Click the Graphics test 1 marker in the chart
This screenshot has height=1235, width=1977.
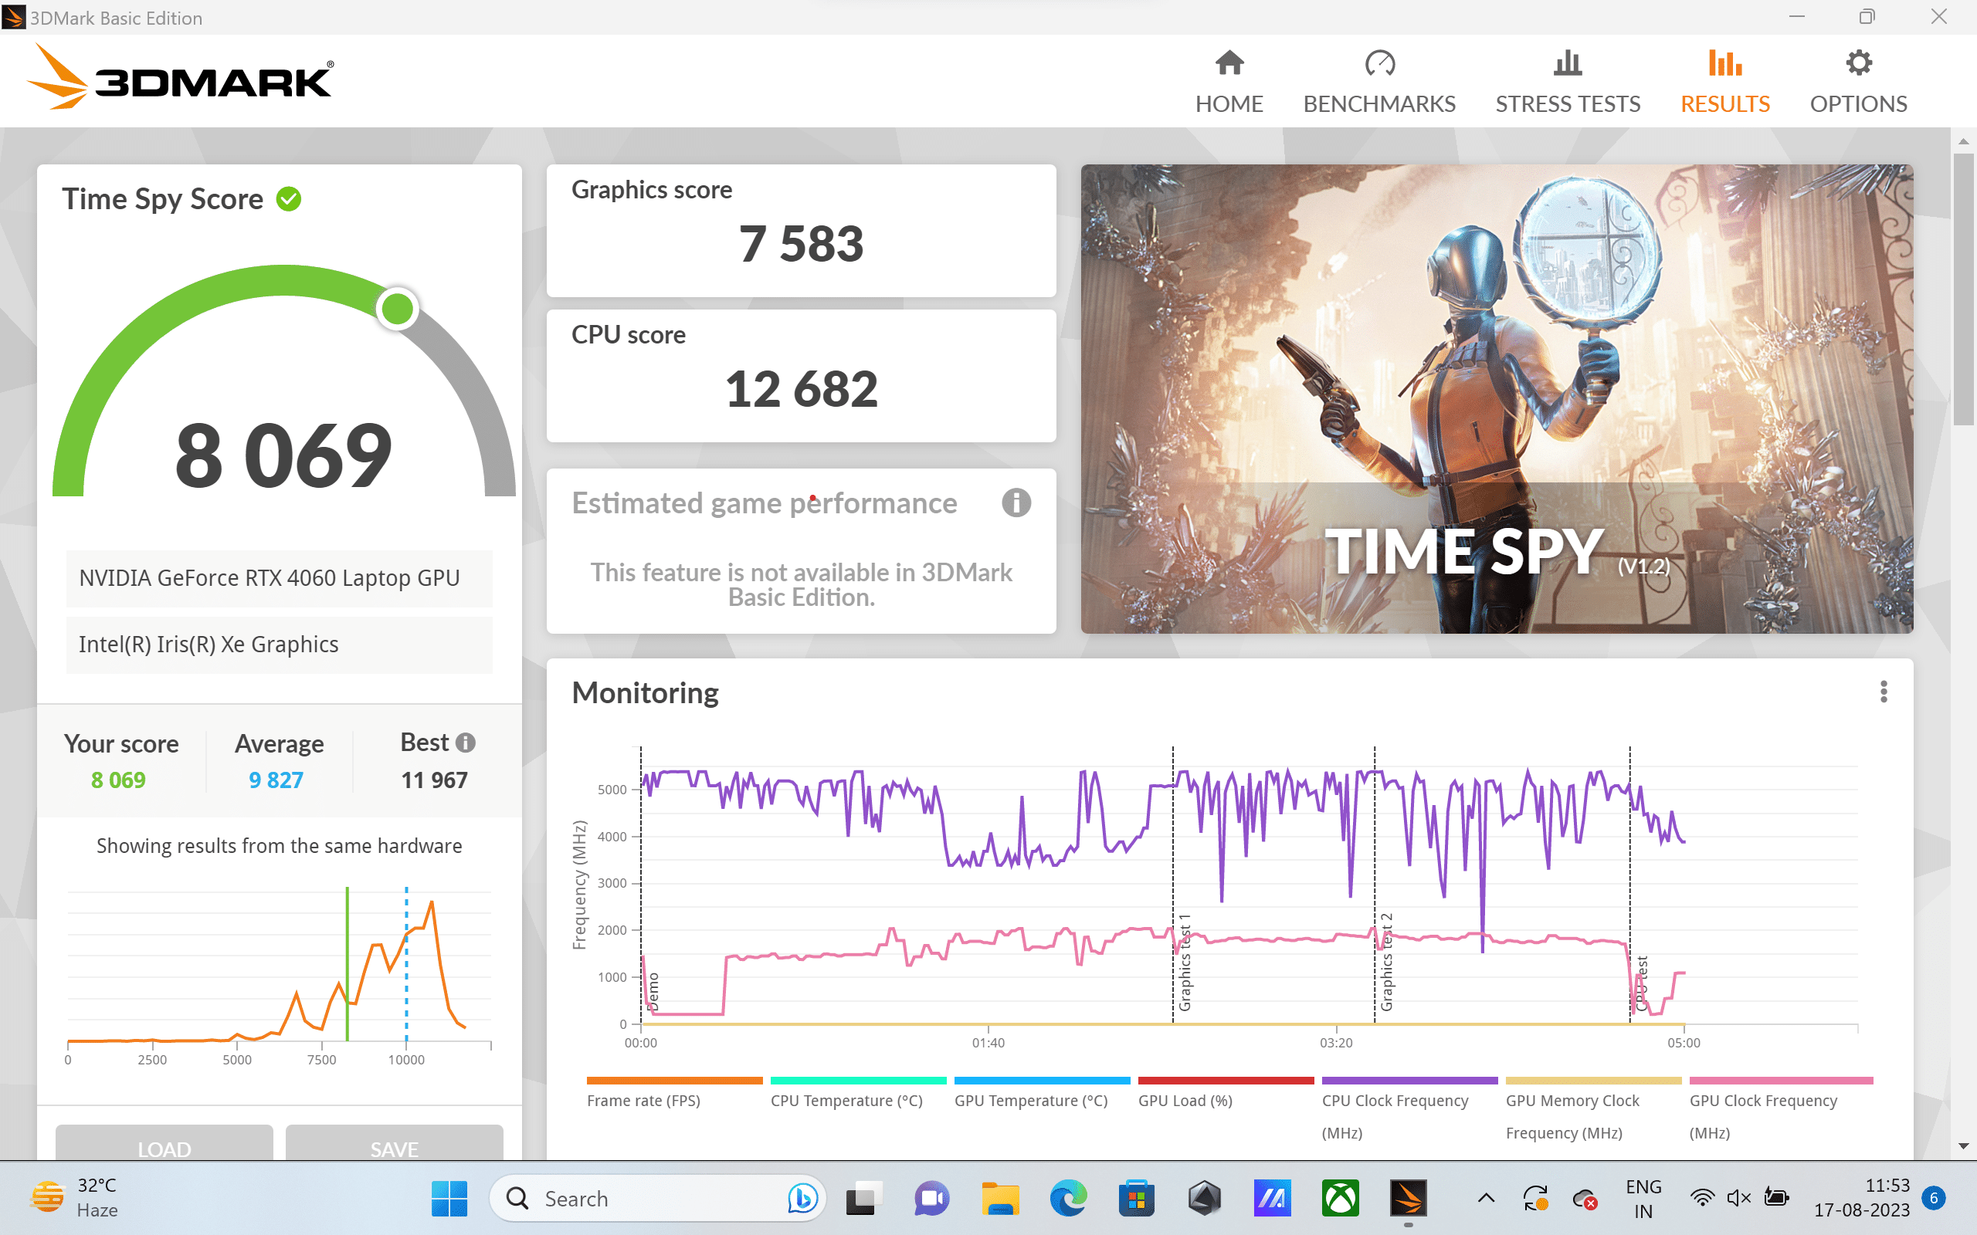point(1185,963)
